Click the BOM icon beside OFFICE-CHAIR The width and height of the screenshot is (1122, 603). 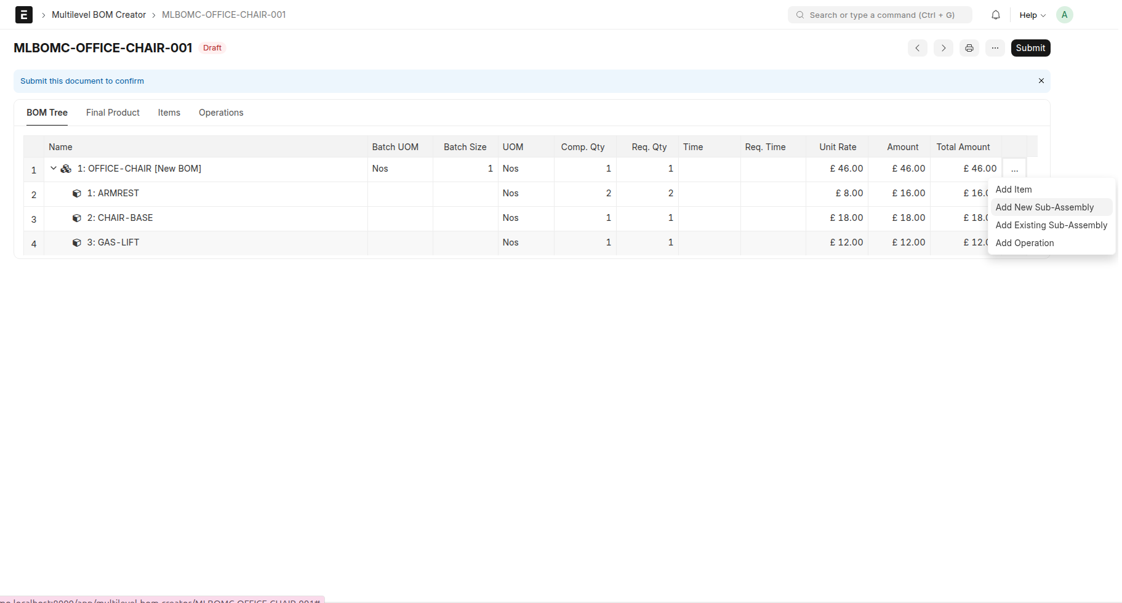point(65,168)
